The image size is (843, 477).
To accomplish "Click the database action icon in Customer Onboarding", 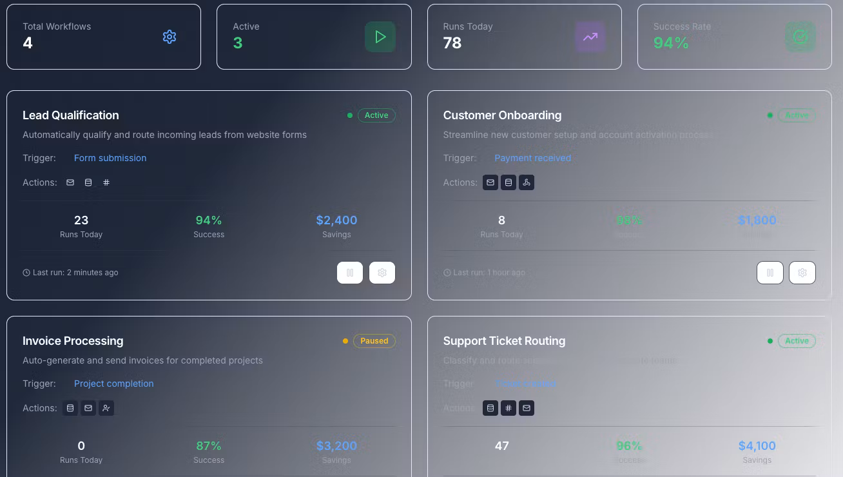I will [509, 182].
